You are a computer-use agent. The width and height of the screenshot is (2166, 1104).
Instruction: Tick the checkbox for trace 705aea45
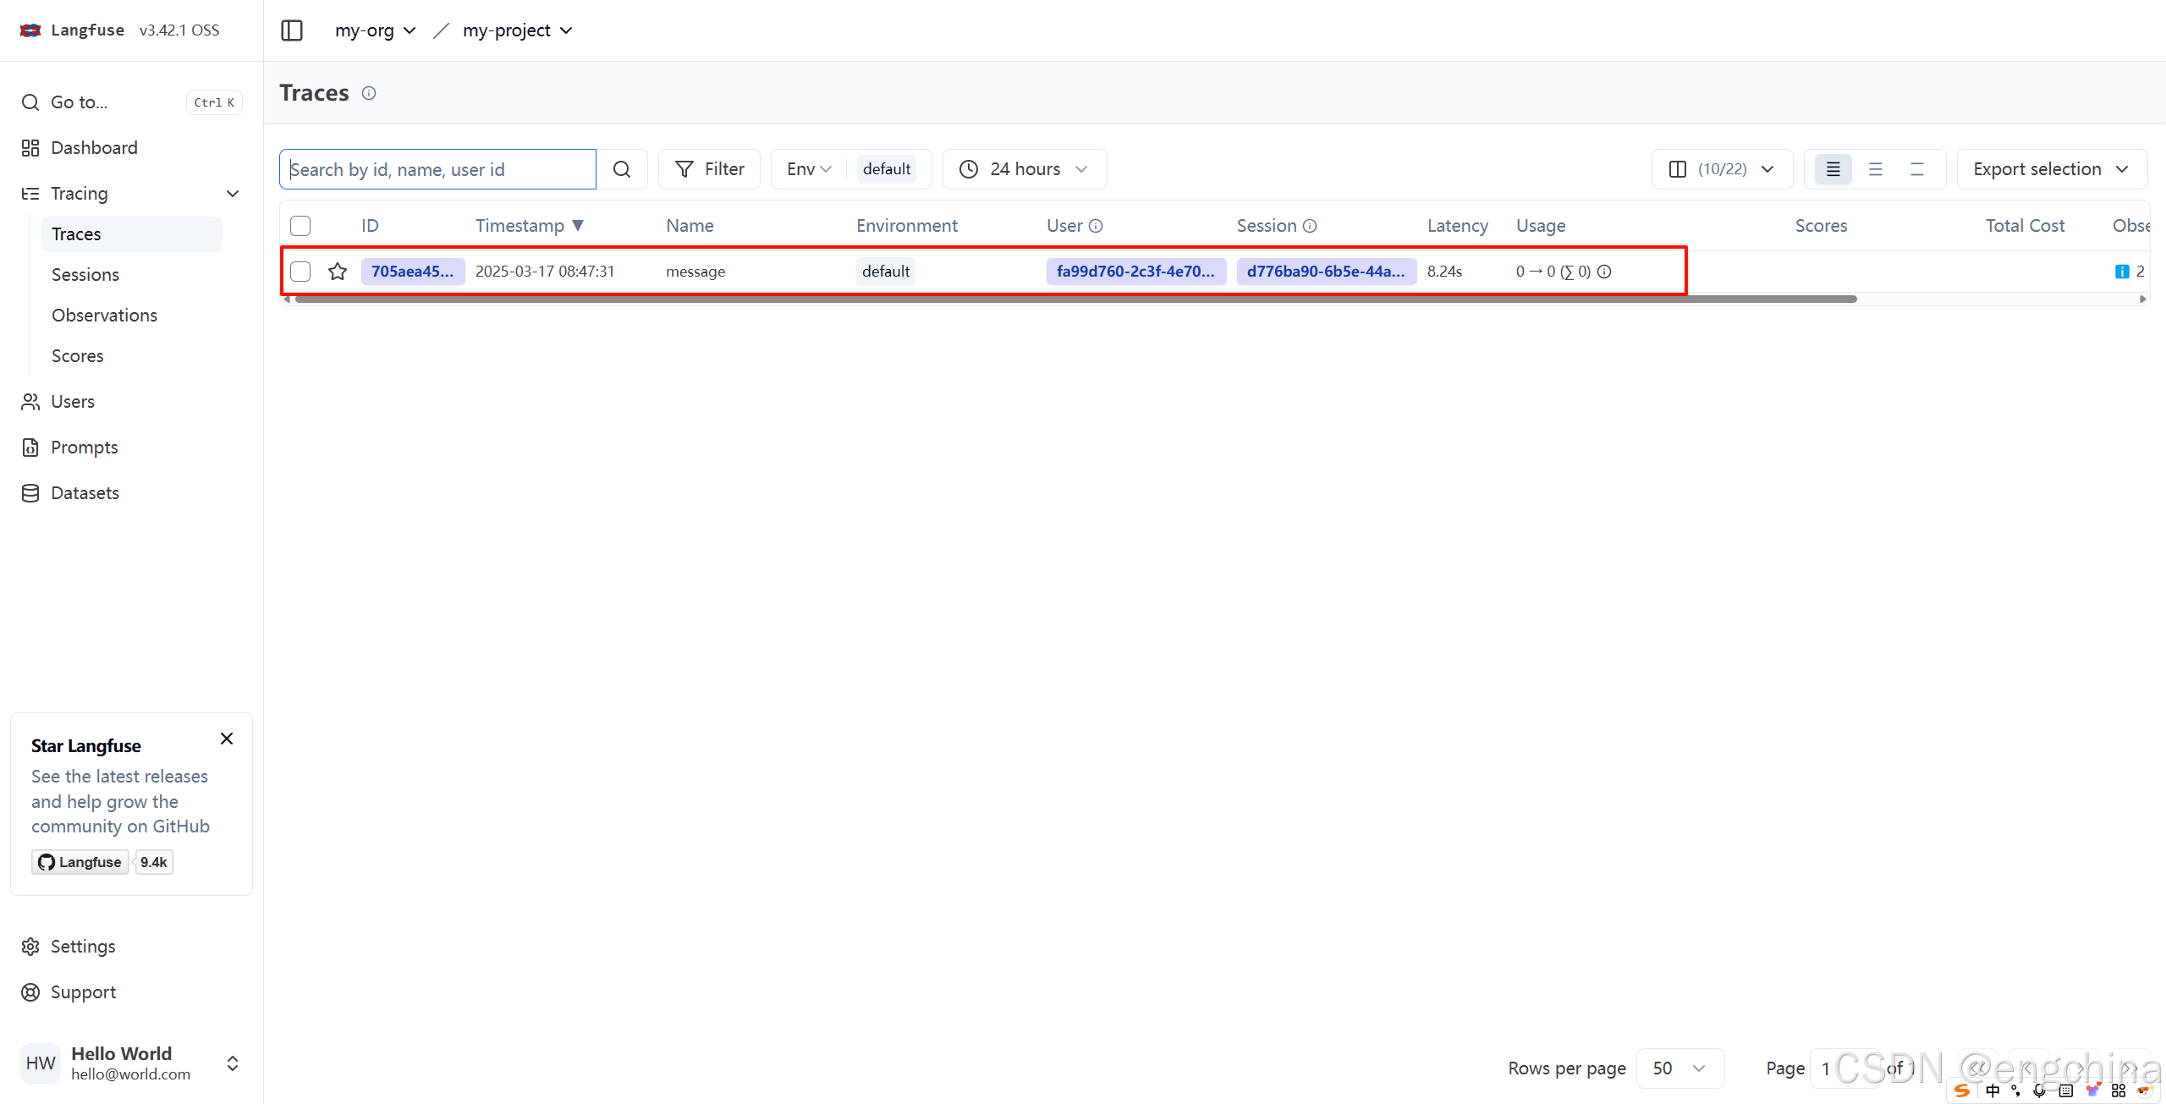[x=300, y=272]
